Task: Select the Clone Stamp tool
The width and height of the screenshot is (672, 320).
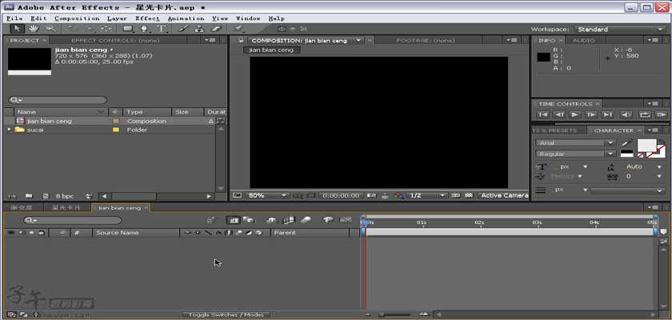Action: 199,29
